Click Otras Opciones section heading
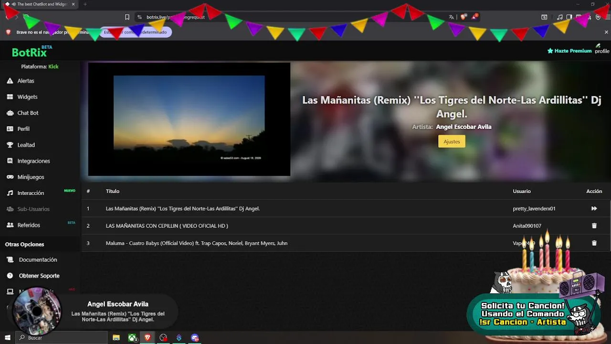The width and height of the screenshot is (611, 344). (24, 244)
